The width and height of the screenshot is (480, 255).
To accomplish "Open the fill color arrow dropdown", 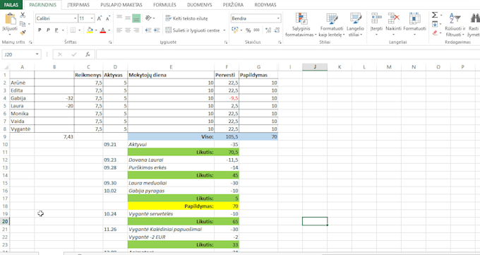I will point(96,30).
